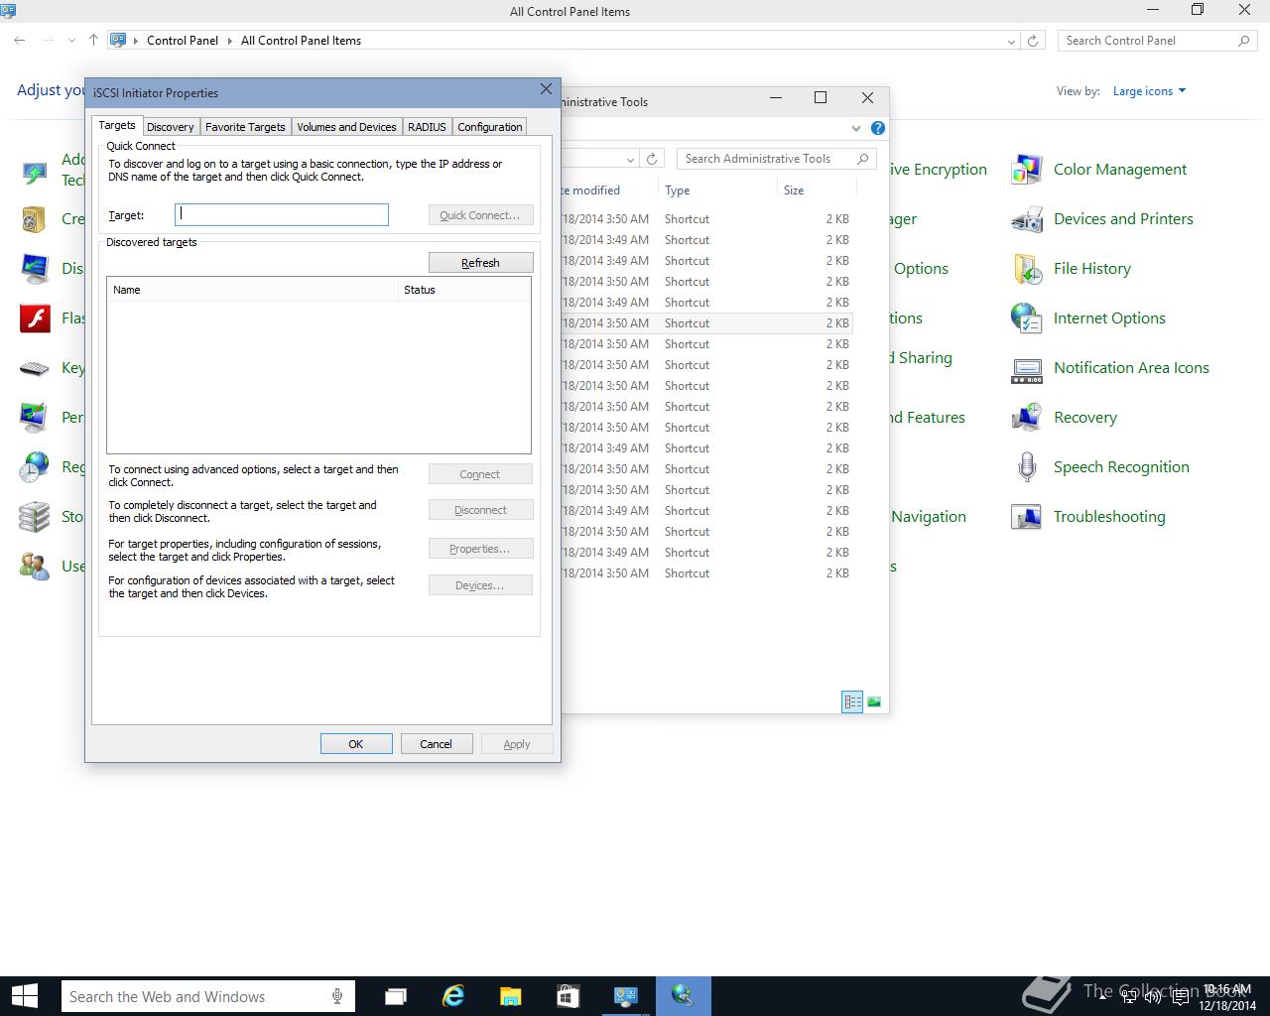Click the clock showing 12/18/2014

tap(1227, 997)
